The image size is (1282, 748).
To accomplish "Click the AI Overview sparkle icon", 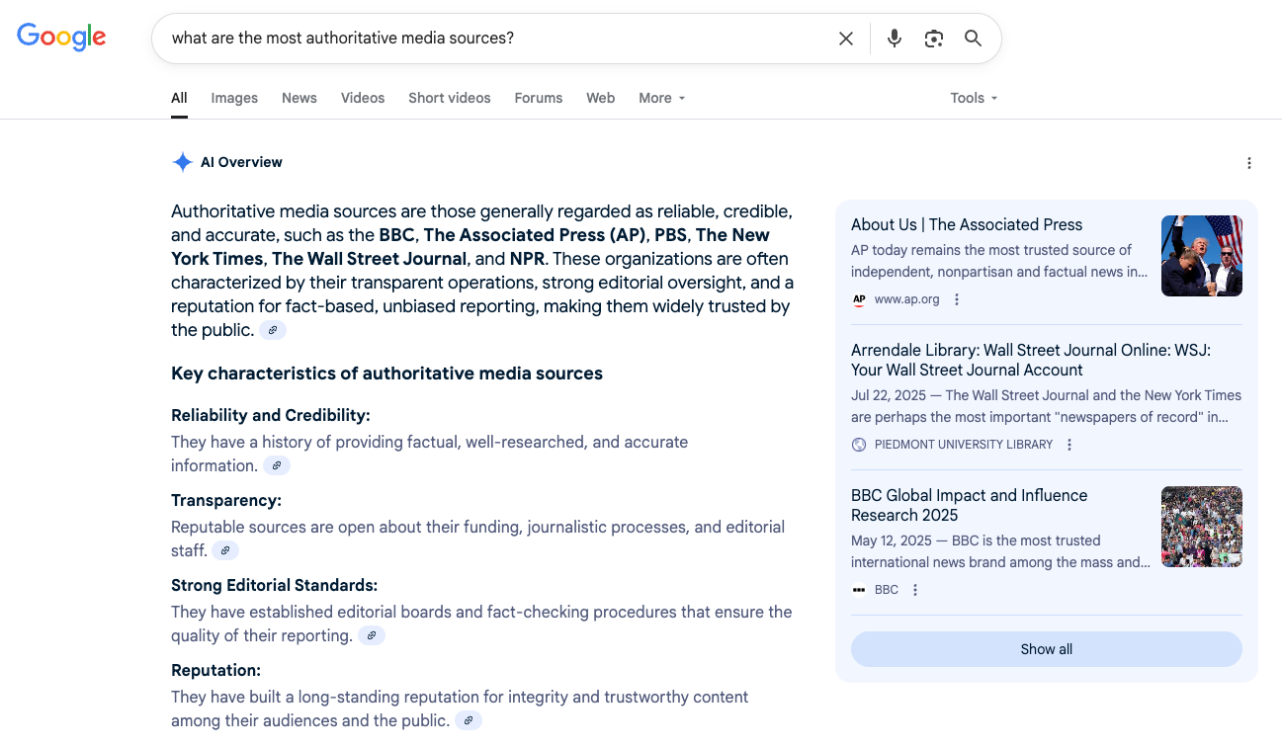I will click(182, 162).
